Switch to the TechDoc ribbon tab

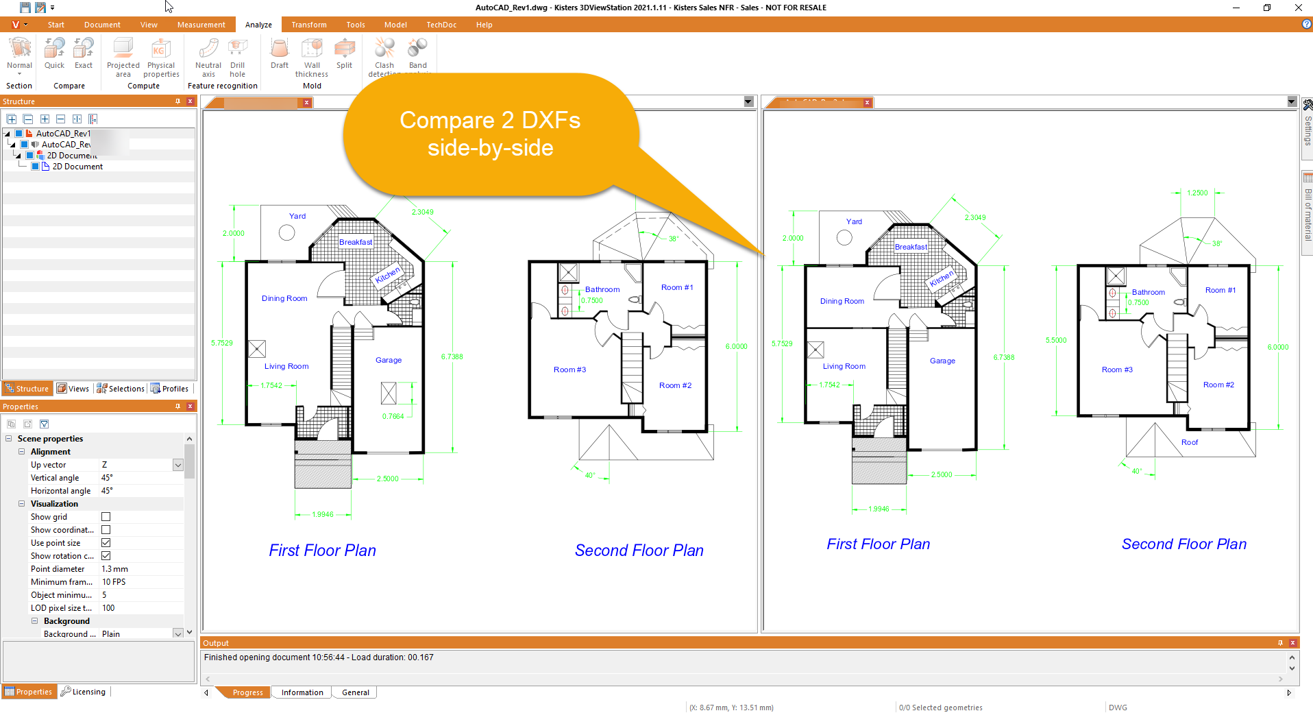click(x=441, y=25)
